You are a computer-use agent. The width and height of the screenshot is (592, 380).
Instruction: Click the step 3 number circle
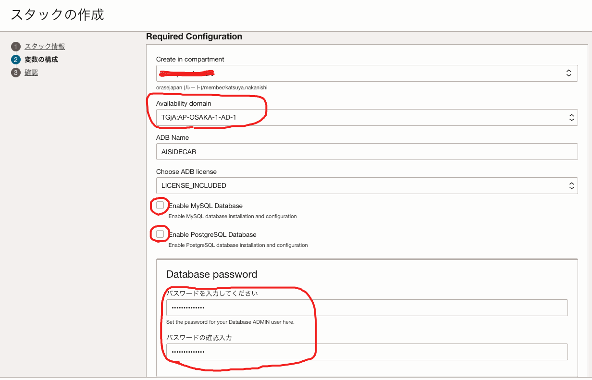click(16, 73)
